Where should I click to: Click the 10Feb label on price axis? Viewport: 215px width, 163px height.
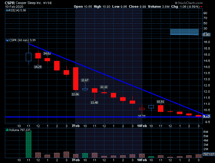[x=142, y=126]
